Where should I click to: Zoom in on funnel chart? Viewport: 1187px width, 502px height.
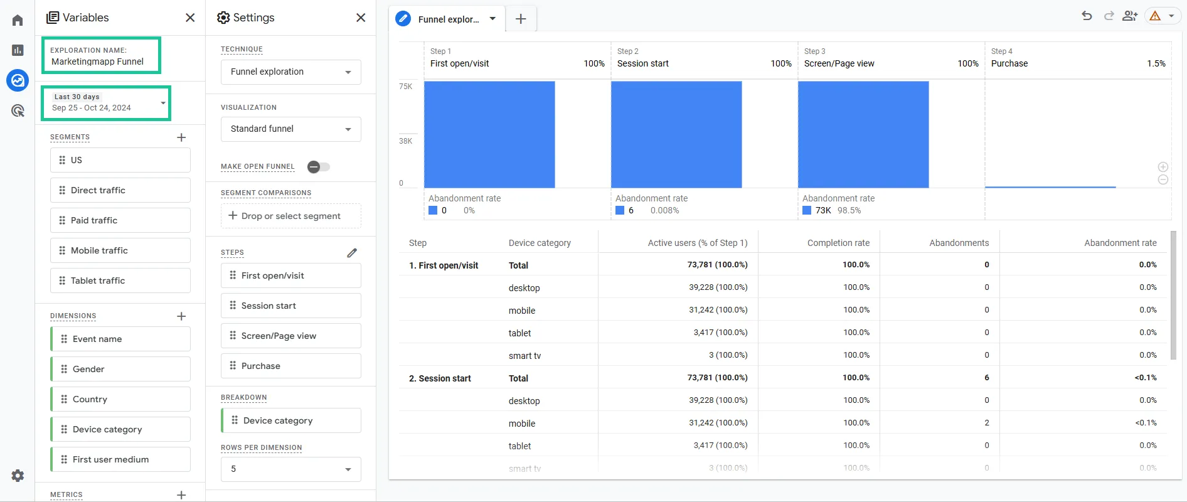[1163, 167]
